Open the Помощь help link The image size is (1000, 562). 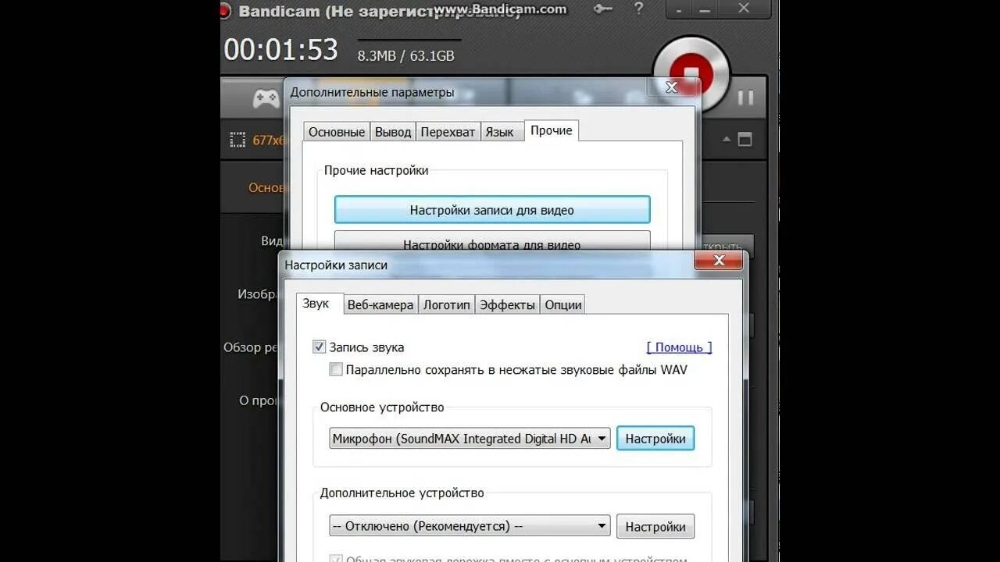(x=679, y=347)
